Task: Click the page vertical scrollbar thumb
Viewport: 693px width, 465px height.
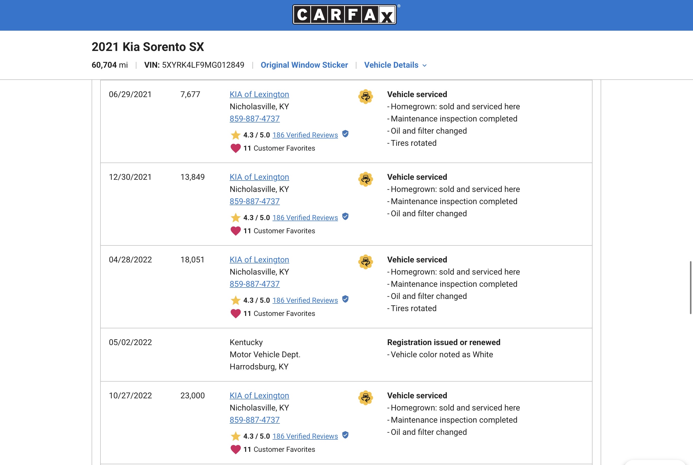Action: pyautogui.click(x=691, y=287)
